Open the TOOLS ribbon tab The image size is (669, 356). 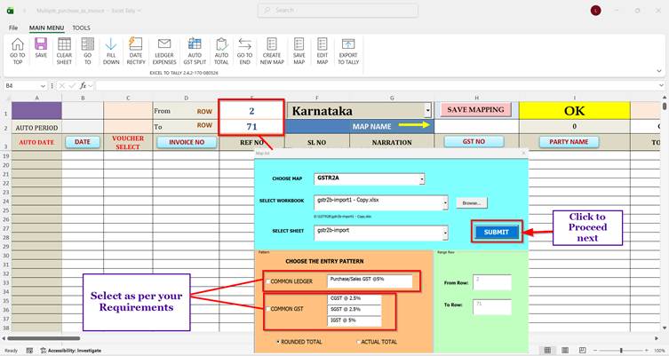pyautogui.click(x=81, y=28)
